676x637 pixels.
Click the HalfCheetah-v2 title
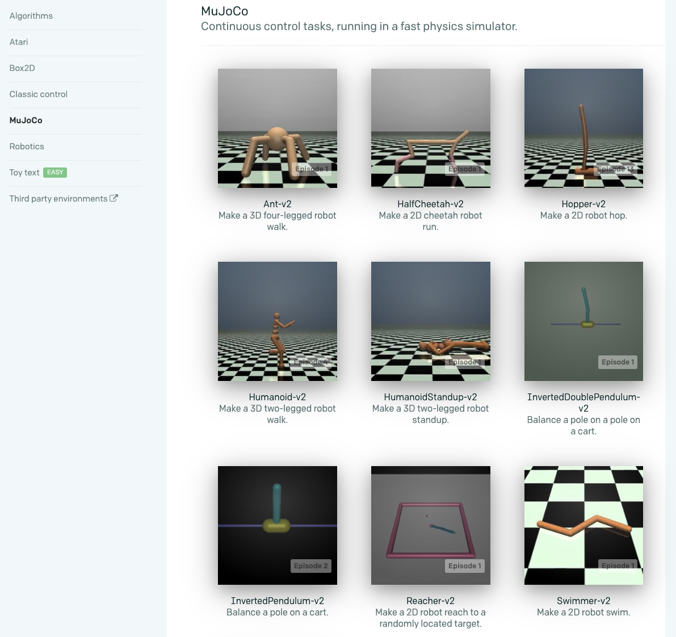pos(431,204)
